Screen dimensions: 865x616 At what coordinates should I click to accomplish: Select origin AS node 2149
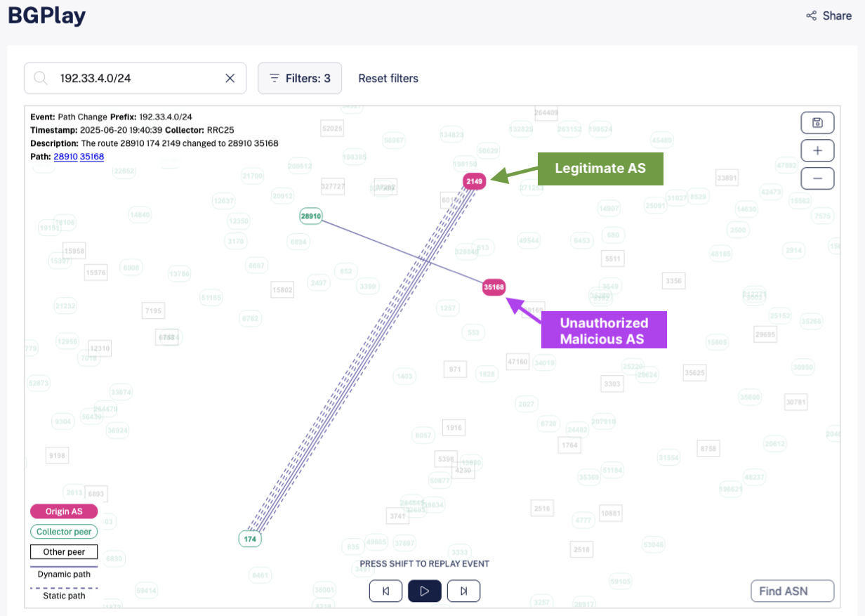474,181
